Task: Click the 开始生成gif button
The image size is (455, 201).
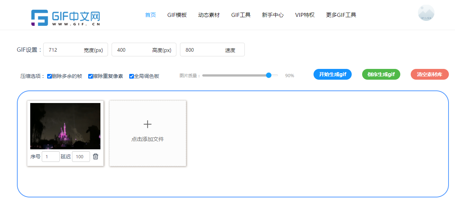Action: [x=333, y=74]
